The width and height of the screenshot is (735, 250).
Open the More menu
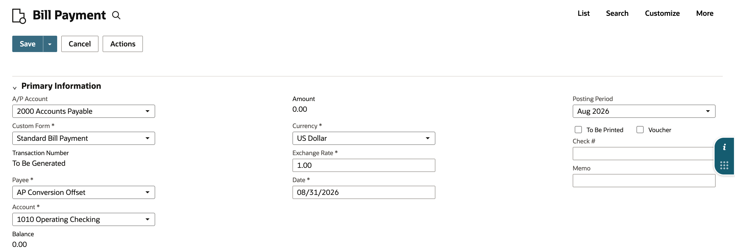(705, 14)
